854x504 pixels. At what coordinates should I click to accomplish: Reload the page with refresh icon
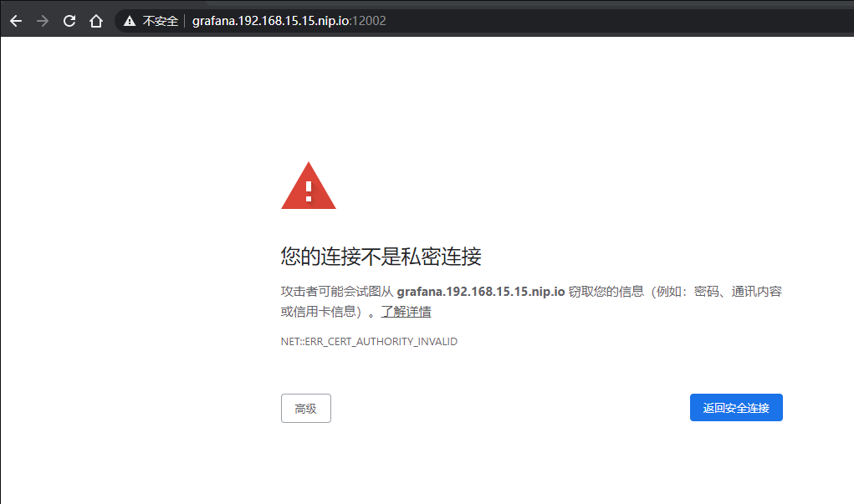69,21
